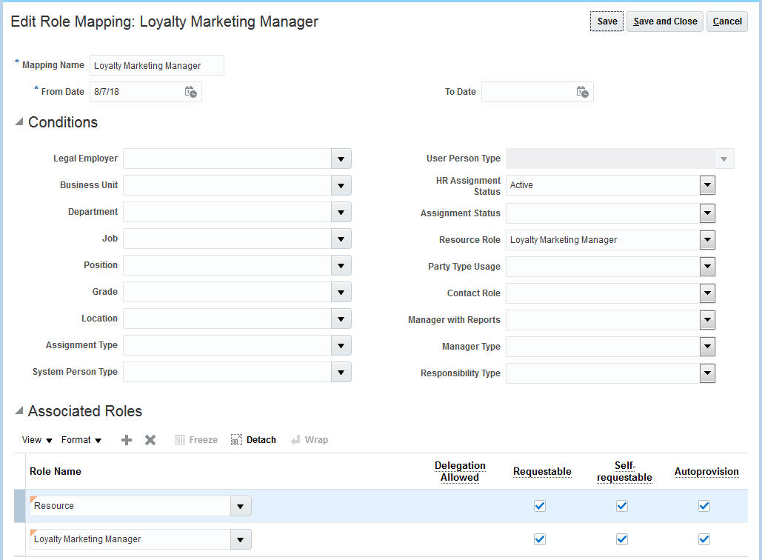Screen dimensions: 762x560
Task: Open the Format menu
Action: click(x=81, y=440)
